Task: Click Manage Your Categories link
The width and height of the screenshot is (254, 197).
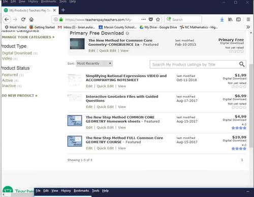Action: coord(28,37)
